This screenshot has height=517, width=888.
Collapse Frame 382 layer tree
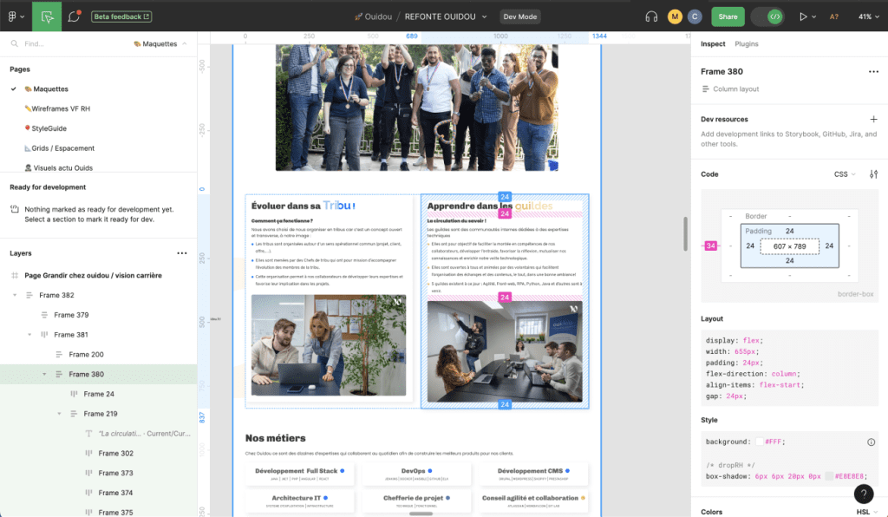pyautogui.click(x=15, y=295)
